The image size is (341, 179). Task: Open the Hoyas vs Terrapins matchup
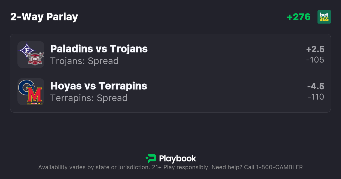click(x=99, y=86)
